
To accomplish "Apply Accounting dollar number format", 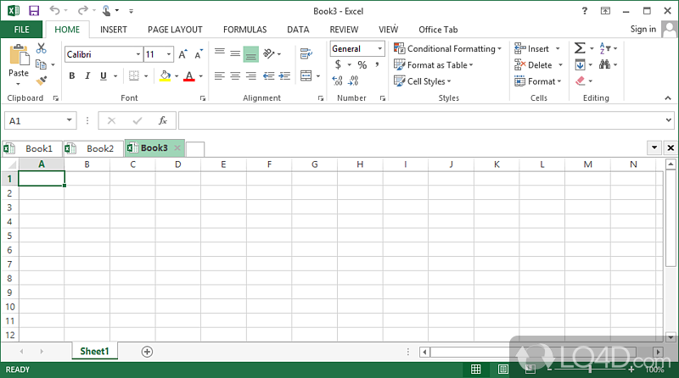I will coord(338,65).
